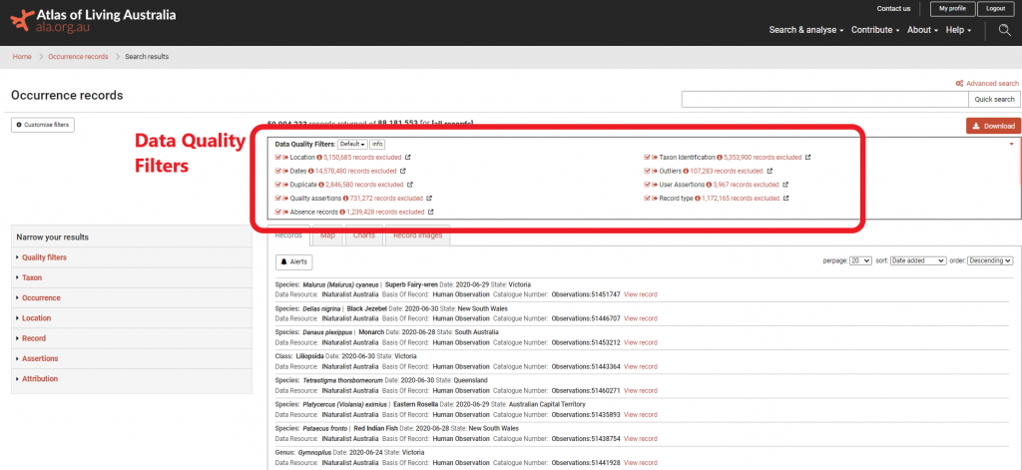Image resolution: width=1022 pixels, height=470 pixels.
Task: Expand the Taxon facet group
Action: coord(32,277)
